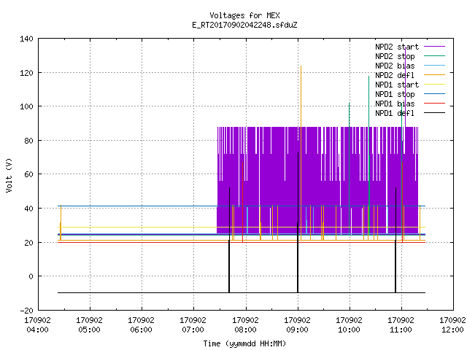The width and height of the screenshot is (467, 350).
Task: Click the y-axis value 60
Action: click(28, 174)
